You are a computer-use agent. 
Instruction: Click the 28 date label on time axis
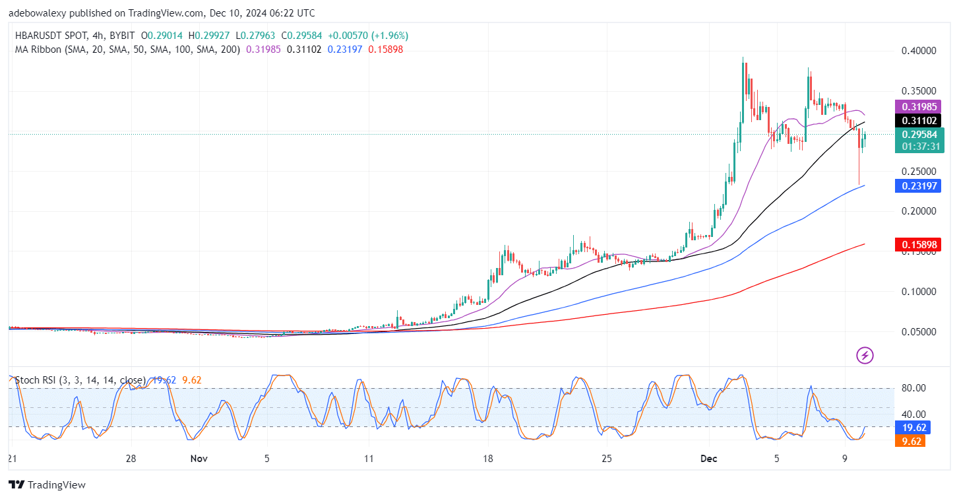[x=131, y=458]
